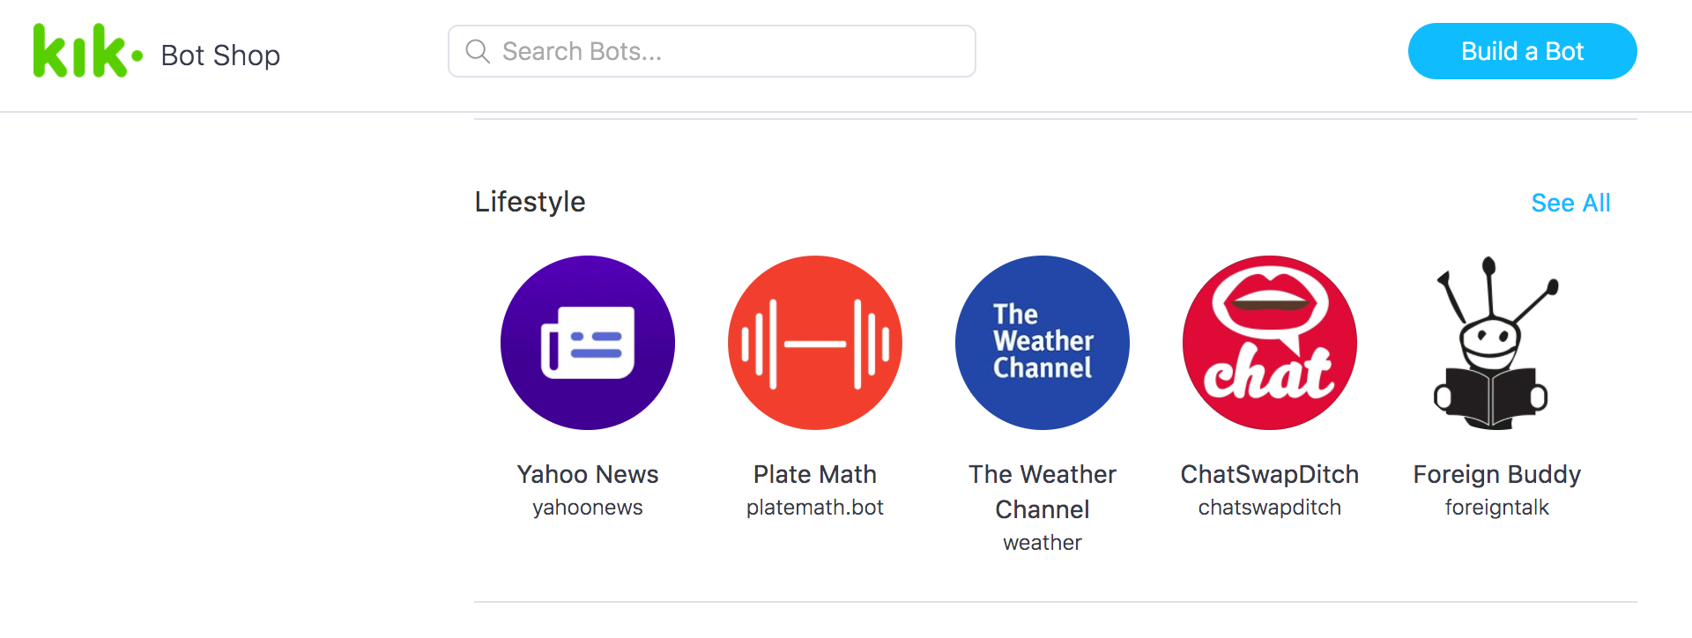Select The Weather Channel title text
Viewport: 1692px width, 638px height.
tap(1043, 492)
